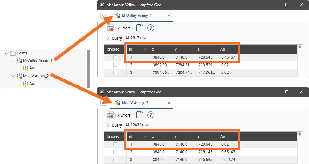Screen dimensions: 309x164
Task: Toggle Ignored checkbox for row 3 in Mac-V Assay_2
Action: [x=115, y=160]
